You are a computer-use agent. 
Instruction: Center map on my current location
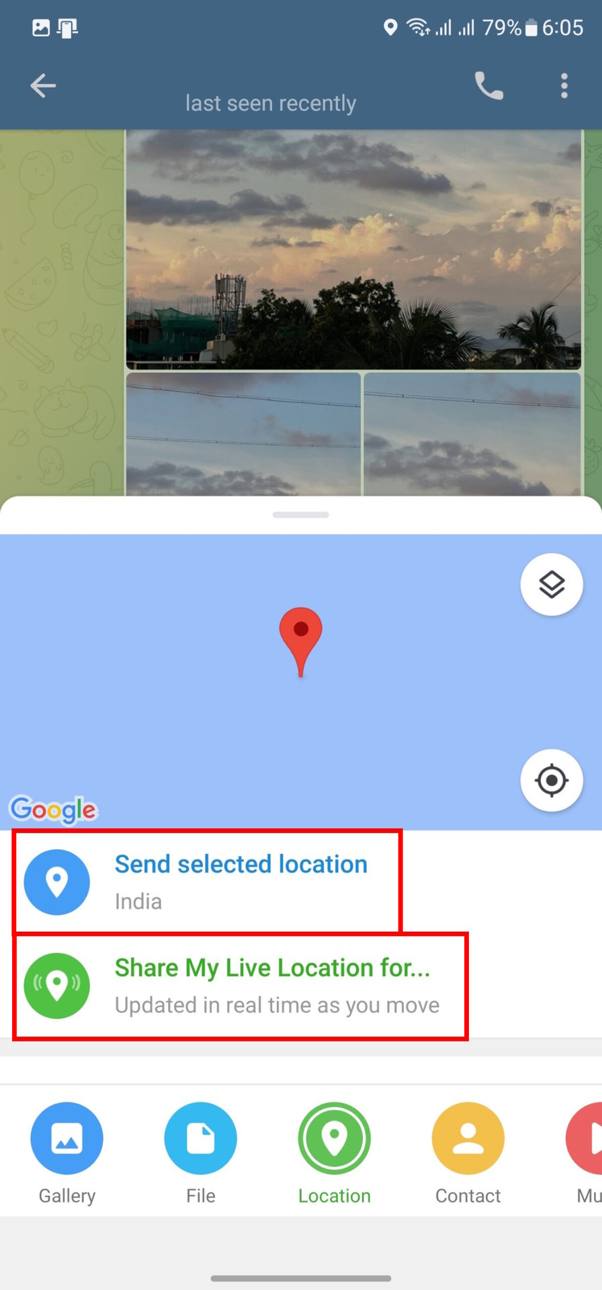coord(552,781)
